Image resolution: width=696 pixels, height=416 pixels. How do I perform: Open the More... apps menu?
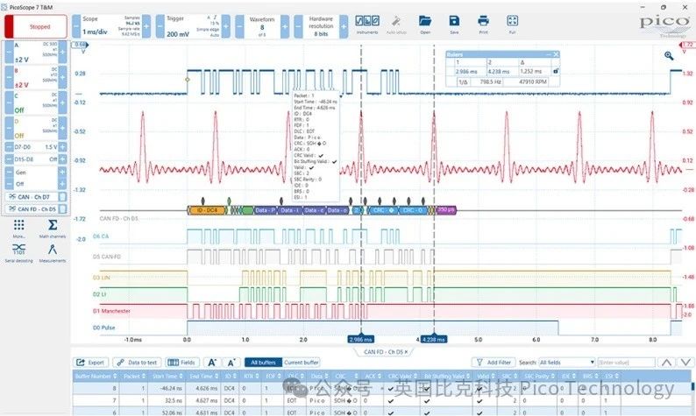18,229
